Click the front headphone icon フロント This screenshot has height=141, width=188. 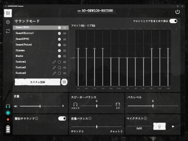click(x=75, y=104)
